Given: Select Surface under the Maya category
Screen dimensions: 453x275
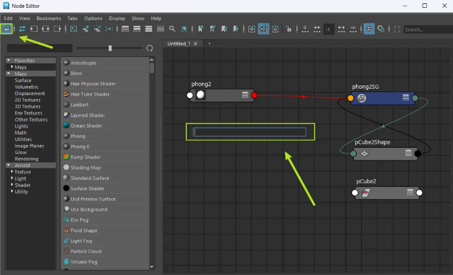Looking at the screenshot, I should click(23, 80).
